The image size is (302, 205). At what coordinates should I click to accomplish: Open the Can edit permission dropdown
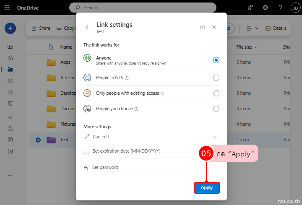point(151,137)
